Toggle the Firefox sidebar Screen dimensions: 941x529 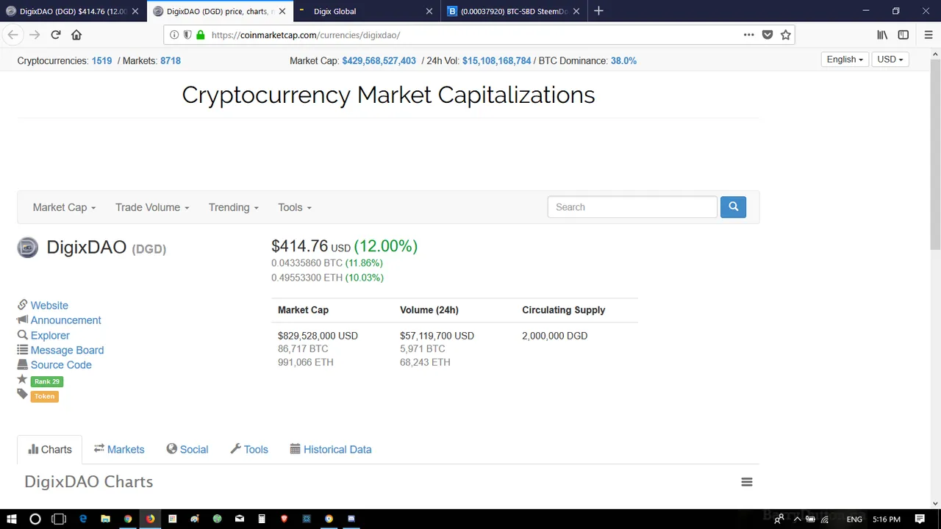[x=904, y=35]
